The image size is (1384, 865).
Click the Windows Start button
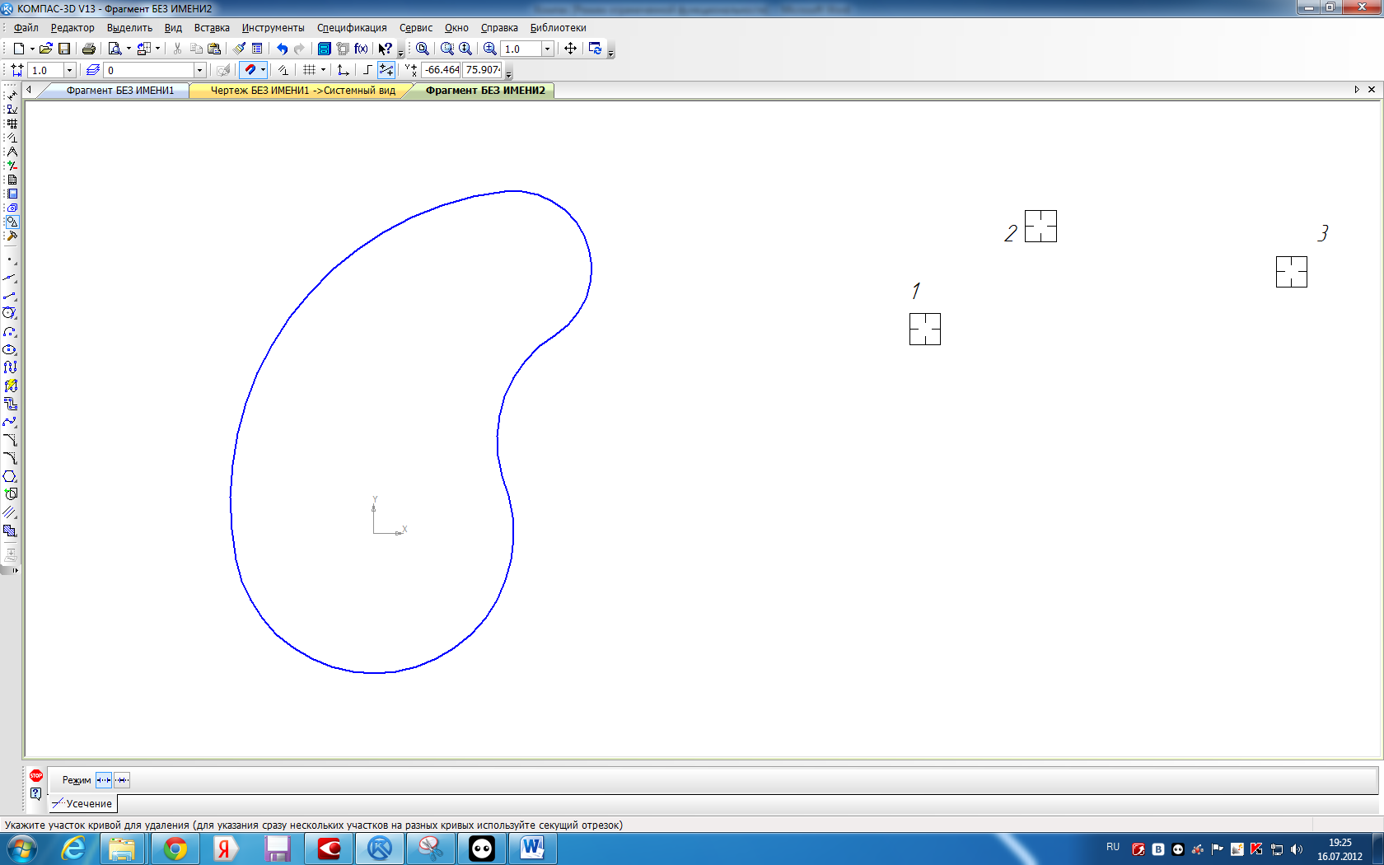(22, 849)
